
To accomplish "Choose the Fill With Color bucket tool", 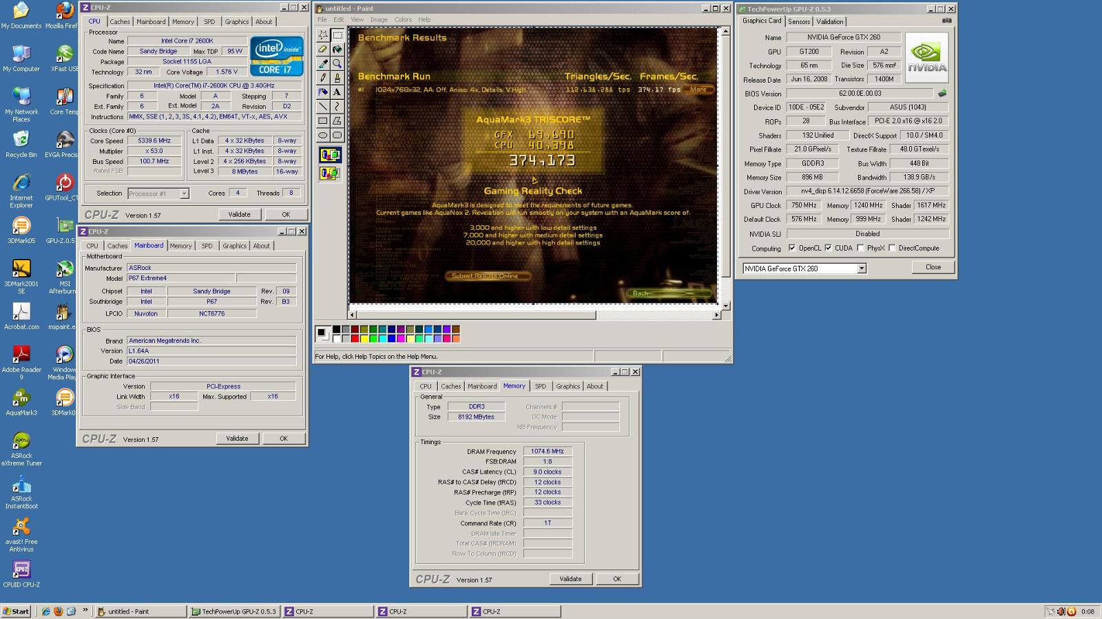I will 337,49.
